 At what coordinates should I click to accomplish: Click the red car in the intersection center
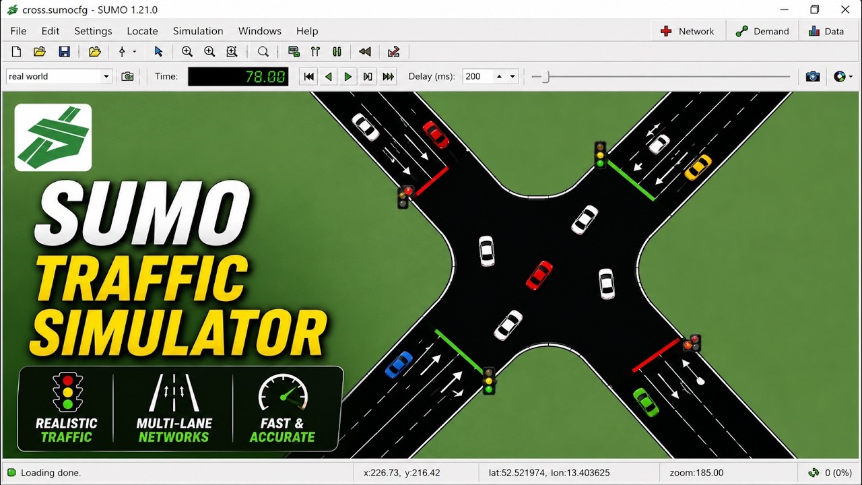[539, 276]
